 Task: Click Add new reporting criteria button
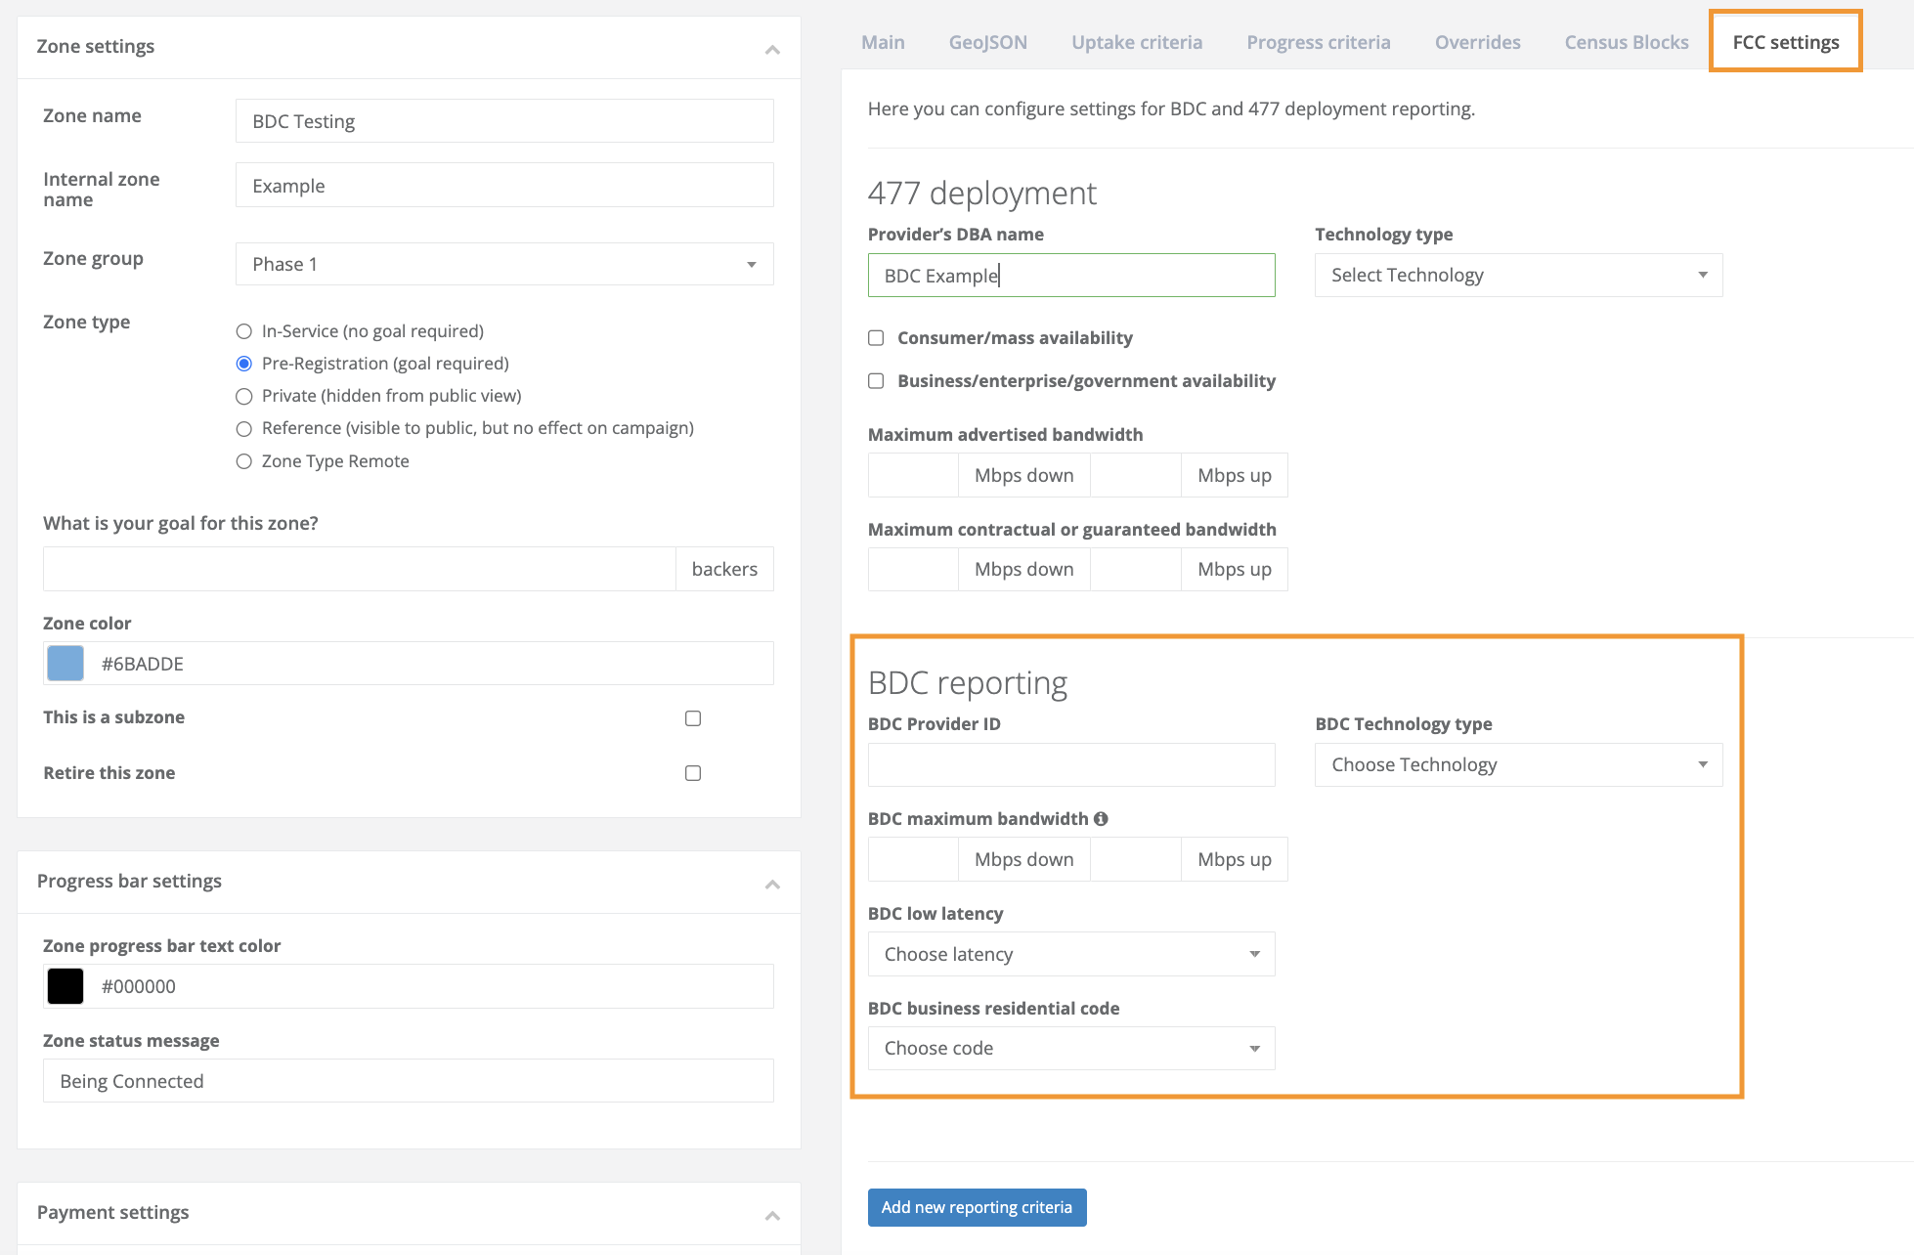(977, 1207)
